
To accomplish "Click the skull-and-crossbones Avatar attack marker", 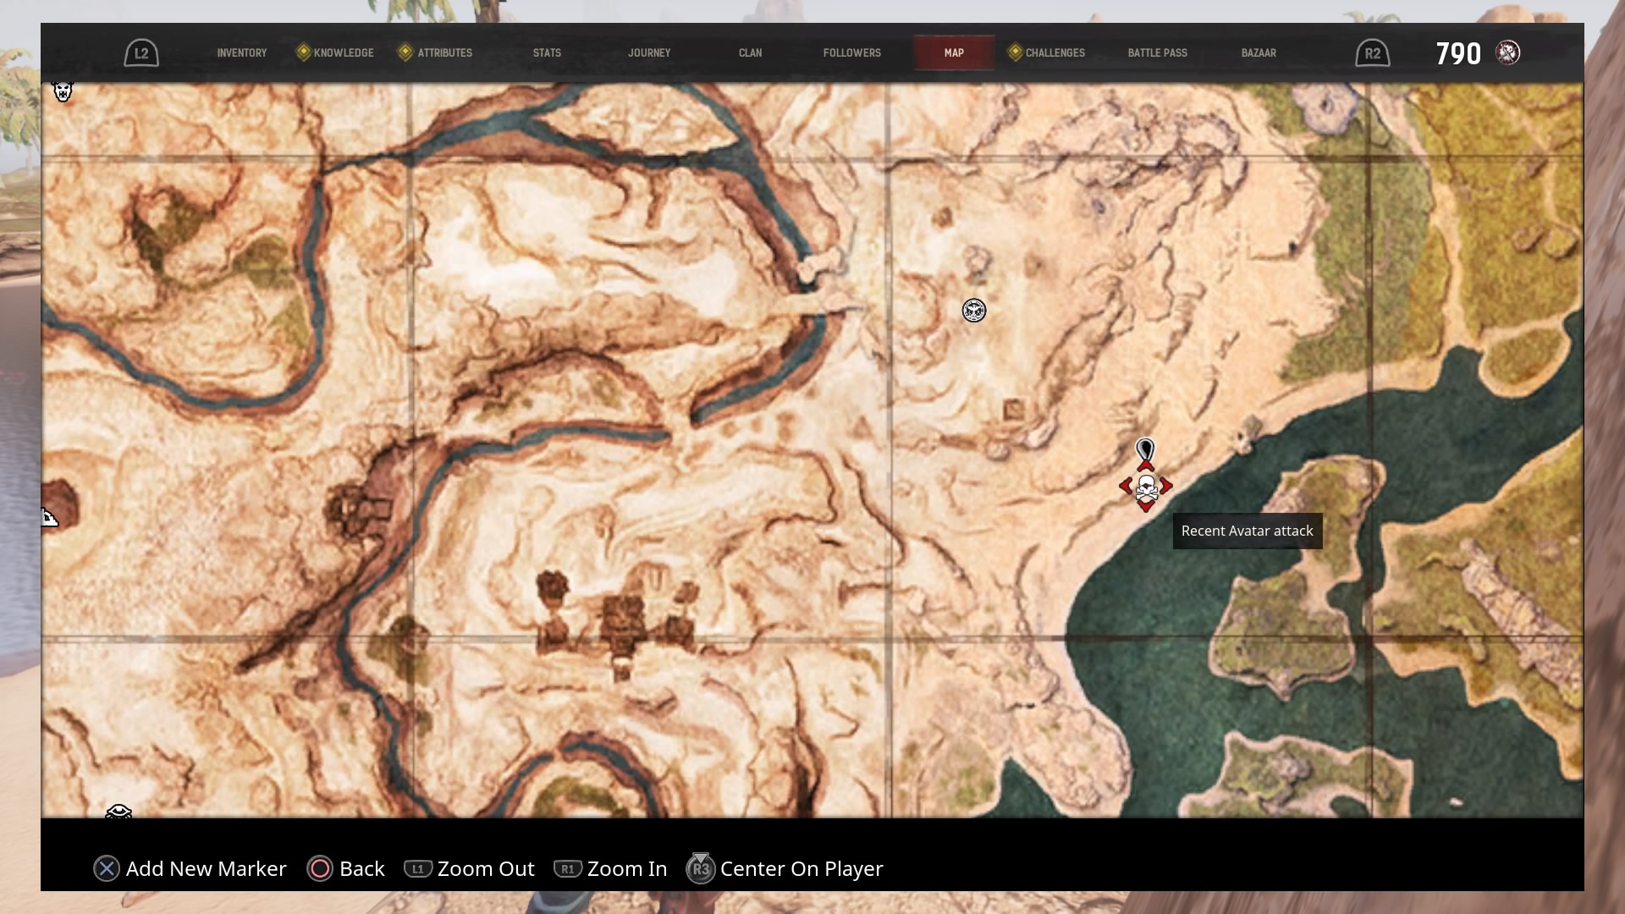I will pyautogui.click(x=1146, y=487).
